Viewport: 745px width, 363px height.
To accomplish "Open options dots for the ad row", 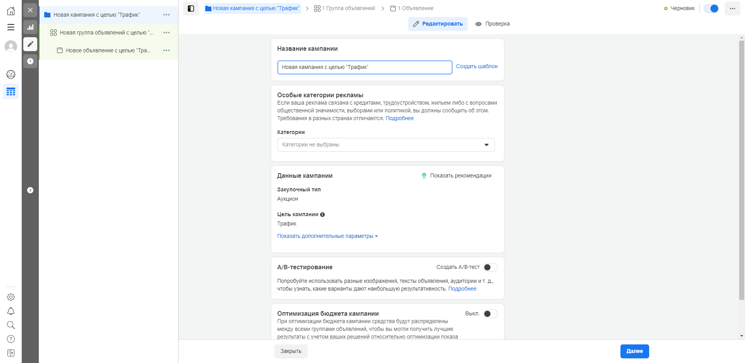I will pyautogui.click(x=166, y=50).
